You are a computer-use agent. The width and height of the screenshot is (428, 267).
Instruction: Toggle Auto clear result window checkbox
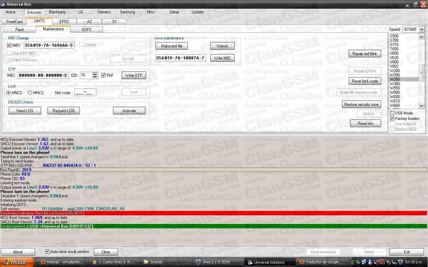coord(47,251)
